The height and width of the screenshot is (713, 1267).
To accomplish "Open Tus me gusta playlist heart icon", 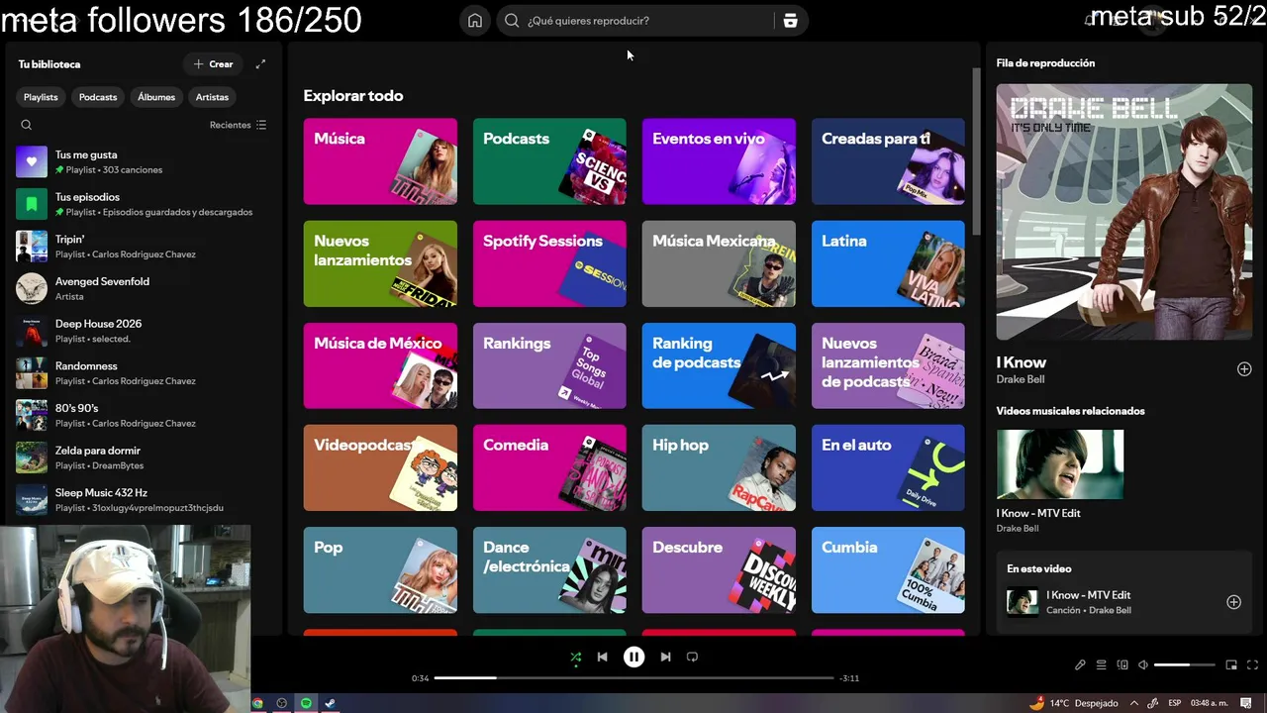I will click(x=32, y=161).
